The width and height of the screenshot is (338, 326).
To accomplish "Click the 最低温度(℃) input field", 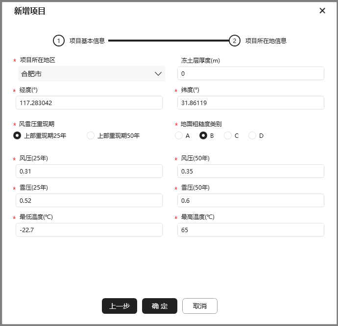I will pos(89,230).
